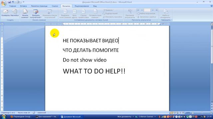Undo the last action in quick access toolbar
The image size is (213, 119).
(x=13, y=2)
